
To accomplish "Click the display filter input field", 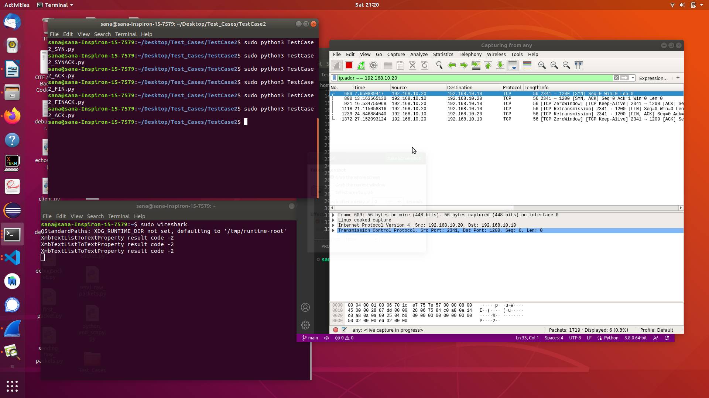I will [475, 78].
